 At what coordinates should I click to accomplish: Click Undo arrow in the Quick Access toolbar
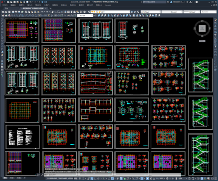click(x=30, y=2)
